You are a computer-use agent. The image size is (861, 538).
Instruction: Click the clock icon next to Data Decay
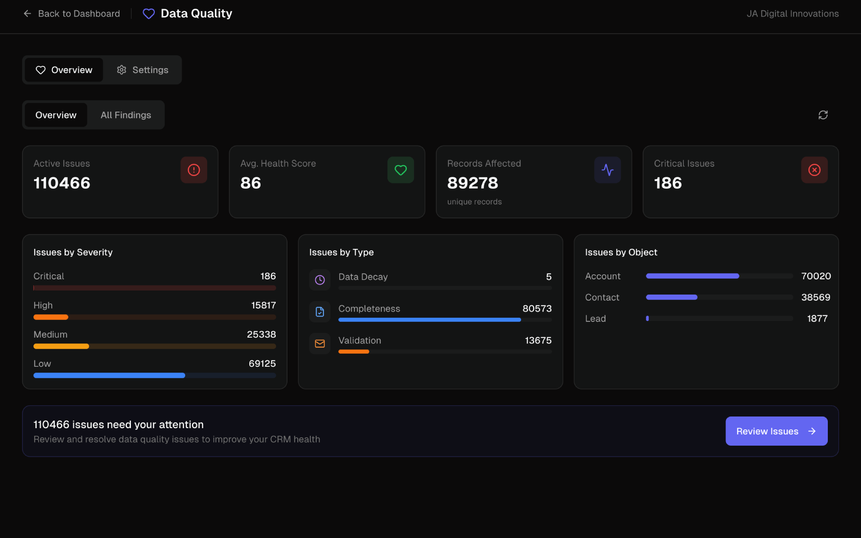click(320, 279)
